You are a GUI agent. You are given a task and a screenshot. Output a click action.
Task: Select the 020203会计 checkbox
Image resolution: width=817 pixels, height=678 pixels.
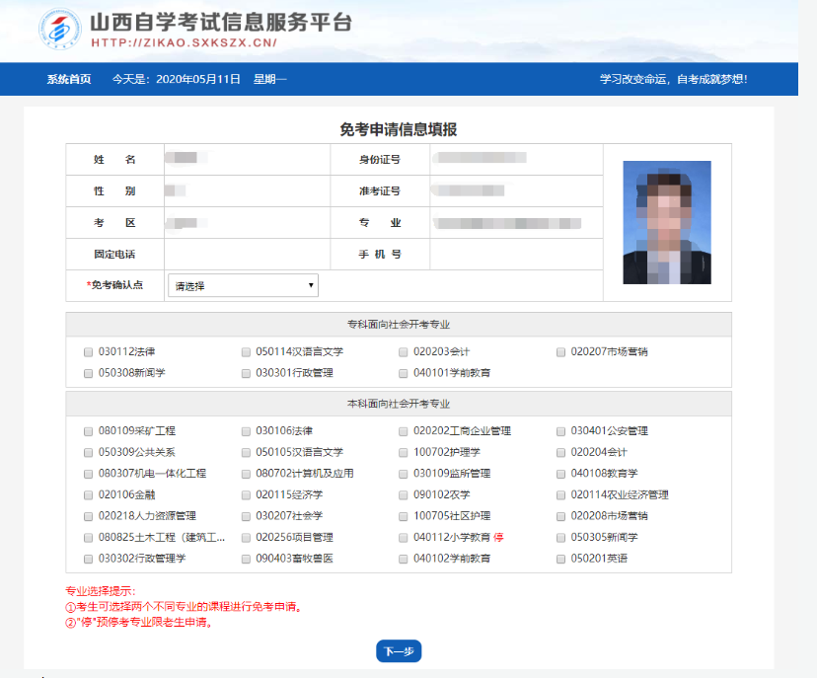(x=404, y=352)
